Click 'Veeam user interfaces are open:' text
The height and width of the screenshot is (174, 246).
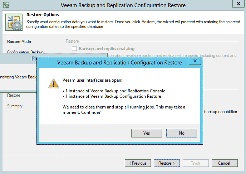tap(92, 80)
